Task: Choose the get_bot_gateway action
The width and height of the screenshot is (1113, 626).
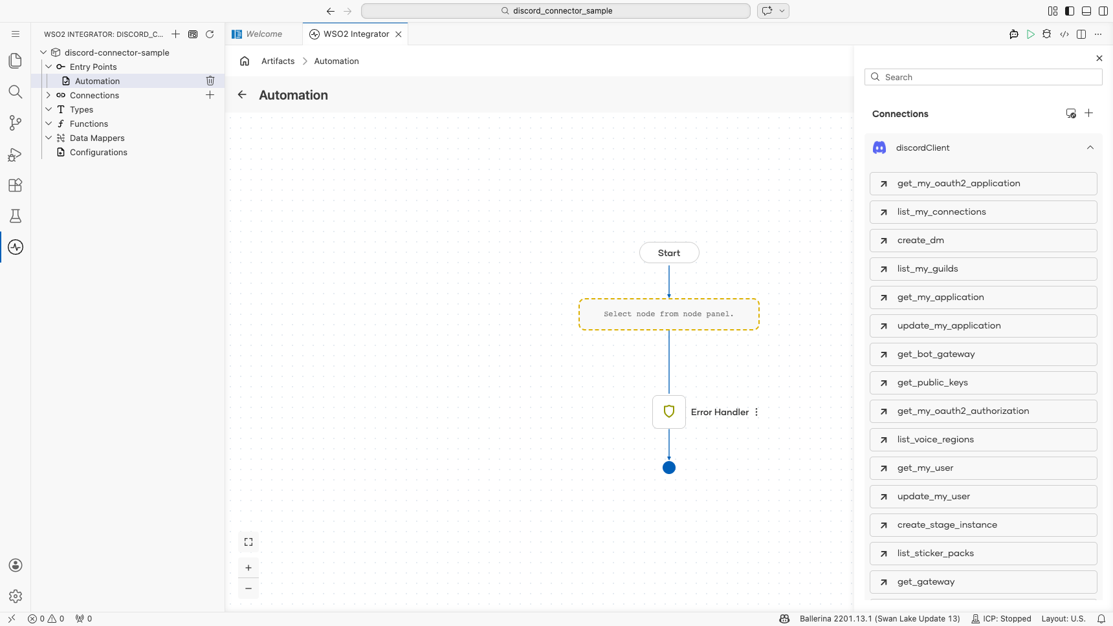Action: click(x=983, y=354)
